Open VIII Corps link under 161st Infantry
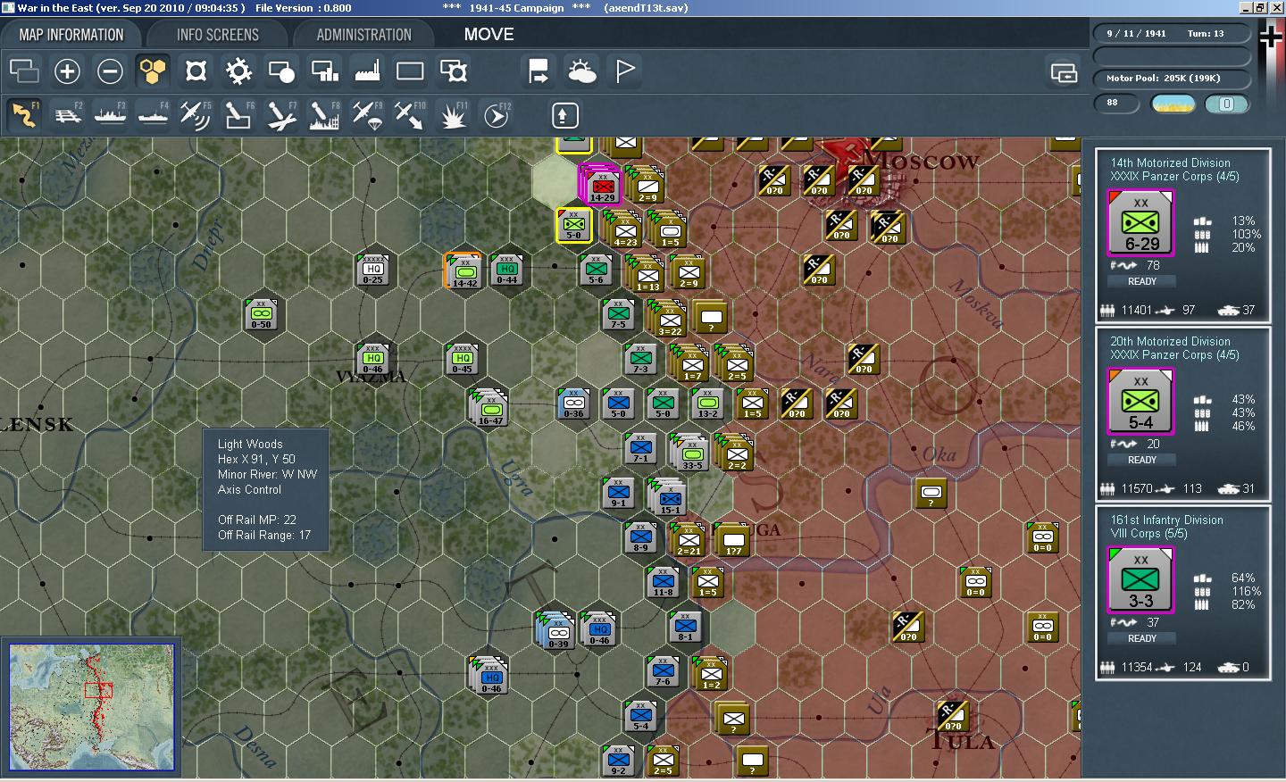 click(x=1148, y=534)
